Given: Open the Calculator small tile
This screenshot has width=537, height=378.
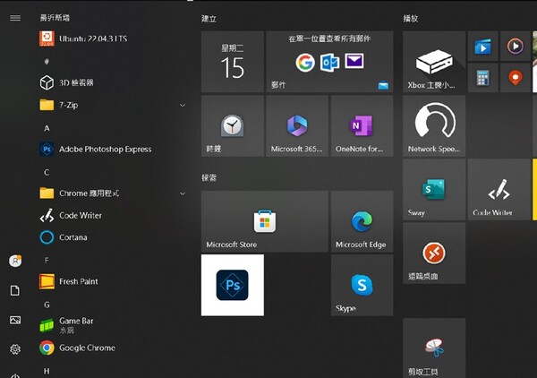Looking at the screenshot, I should click(482, 77).
